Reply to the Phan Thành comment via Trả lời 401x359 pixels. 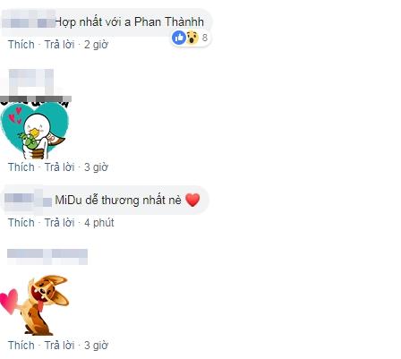59,45
